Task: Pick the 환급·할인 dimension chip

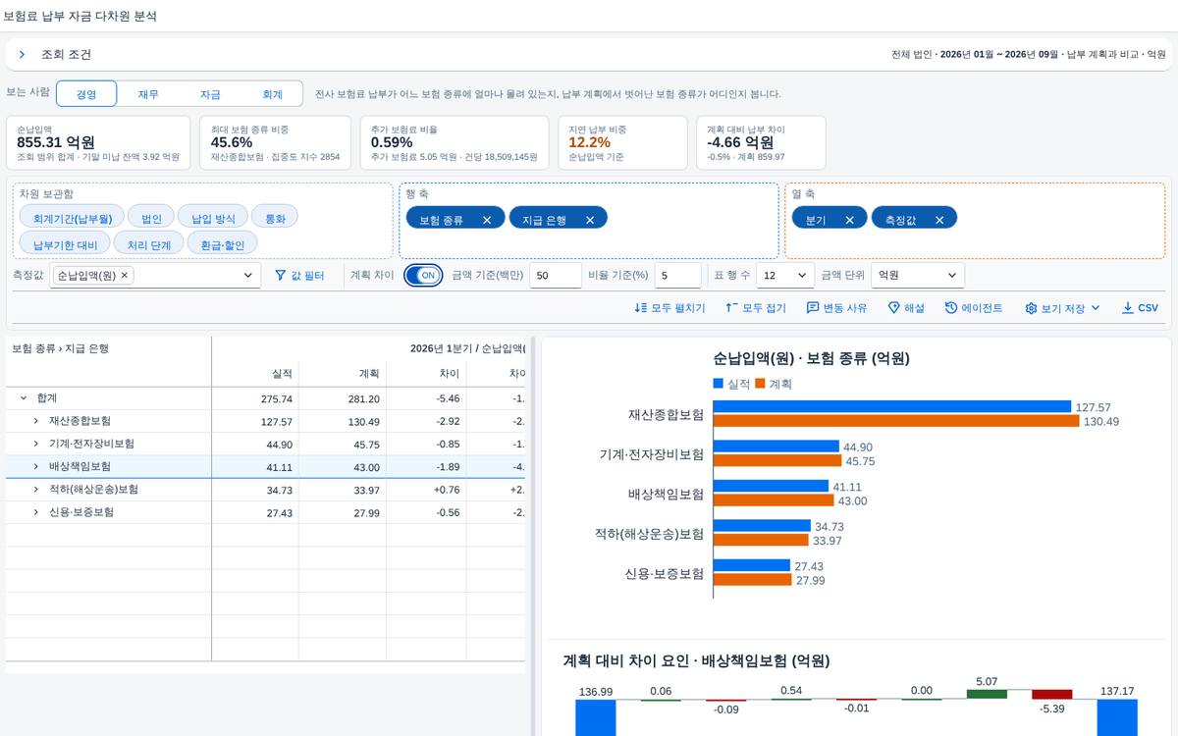Action: [x=222, y=244]
